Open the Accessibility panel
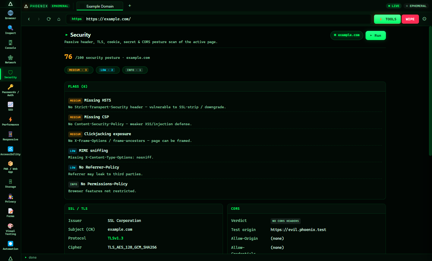 tap(10, 151)
